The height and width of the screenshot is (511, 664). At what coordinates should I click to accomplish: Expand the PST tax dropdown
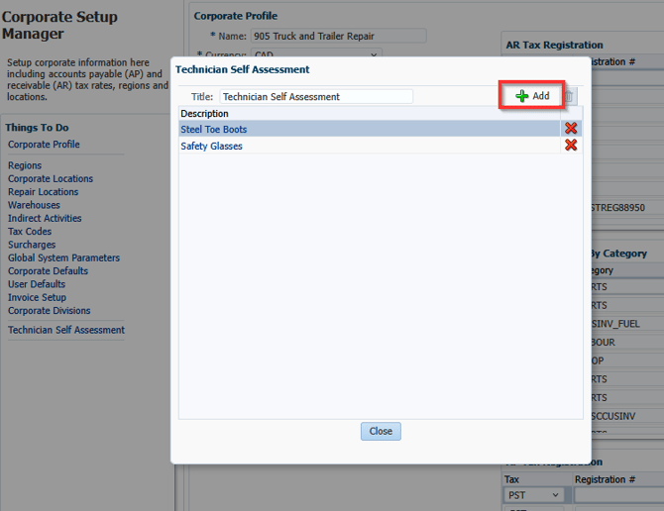coord(555,495)
